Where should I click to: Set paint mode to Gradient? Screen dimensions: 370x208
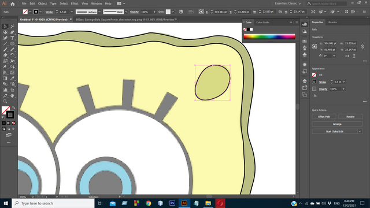(x=9, y=123)
